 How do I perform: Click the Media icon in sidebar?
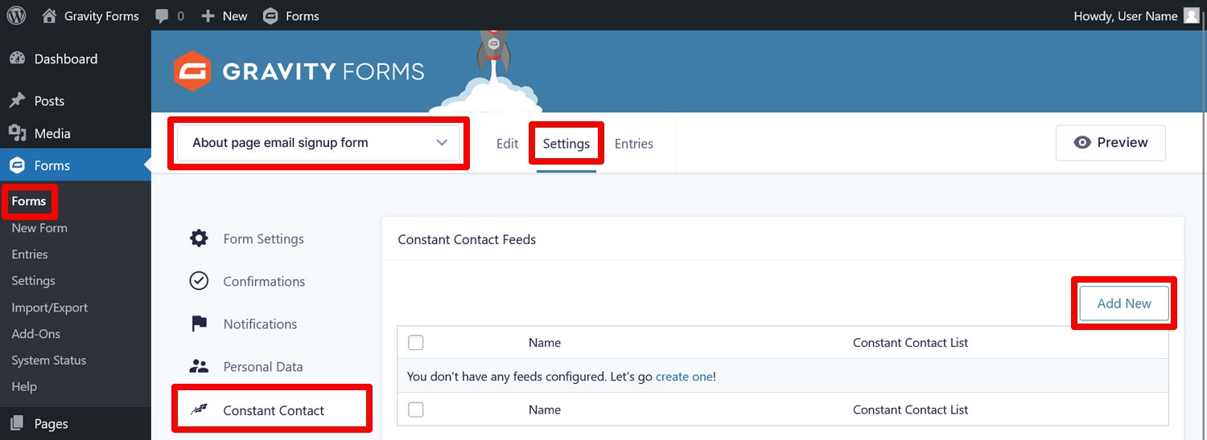[17, 133]
